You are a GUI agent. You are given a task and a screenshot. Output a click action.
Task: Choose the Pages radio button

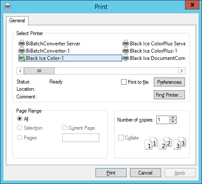tap(20, 137)
